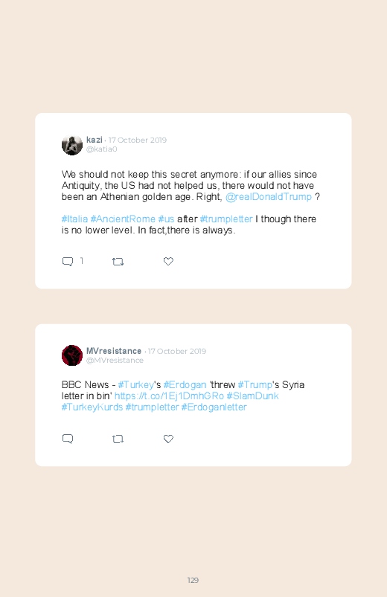Click the #Turkey hashtag
Screen dimensions: 387x597
135,385
